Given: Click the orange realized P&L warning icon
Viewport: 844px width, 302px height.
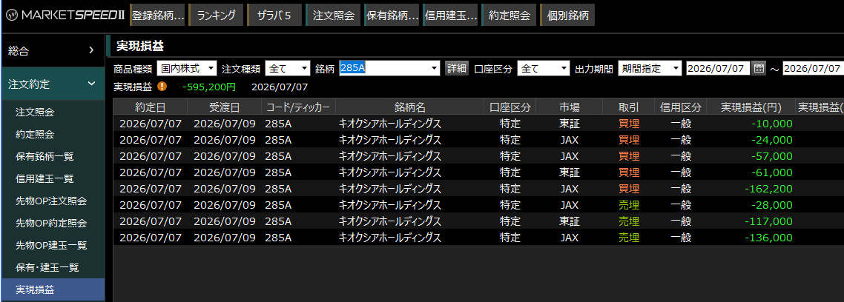Looking at the screenshot, I should [x=162, y=86].
